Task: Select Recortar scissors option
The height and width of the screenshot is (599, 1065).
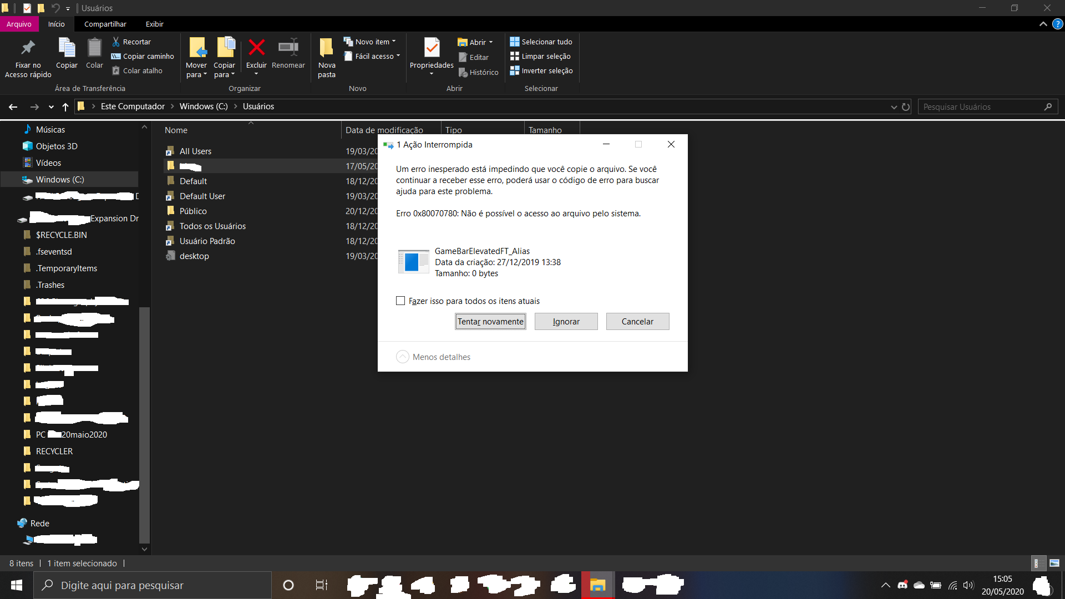Action: coord(131,42)
